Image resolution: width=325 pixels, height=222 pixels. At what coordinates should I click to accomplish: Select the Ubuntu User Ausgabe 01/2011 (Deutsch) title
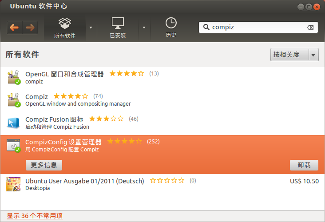84,181
